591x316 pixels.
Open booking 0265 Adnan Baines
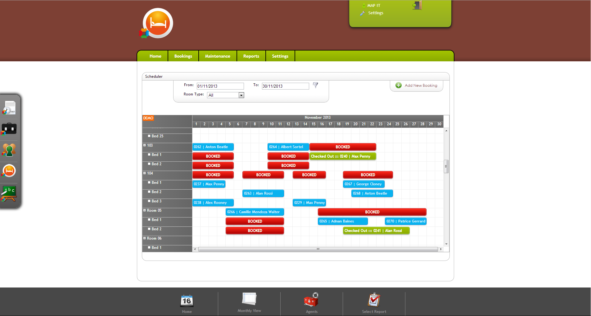343,221
